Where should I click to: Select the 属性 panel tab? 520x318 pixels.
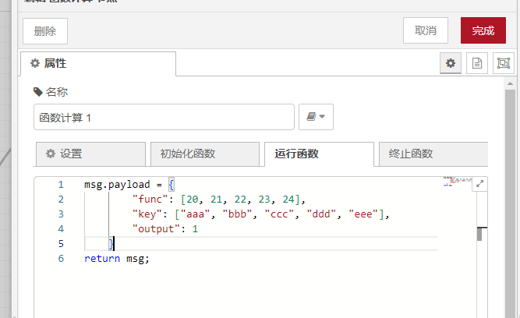[97, 63]
